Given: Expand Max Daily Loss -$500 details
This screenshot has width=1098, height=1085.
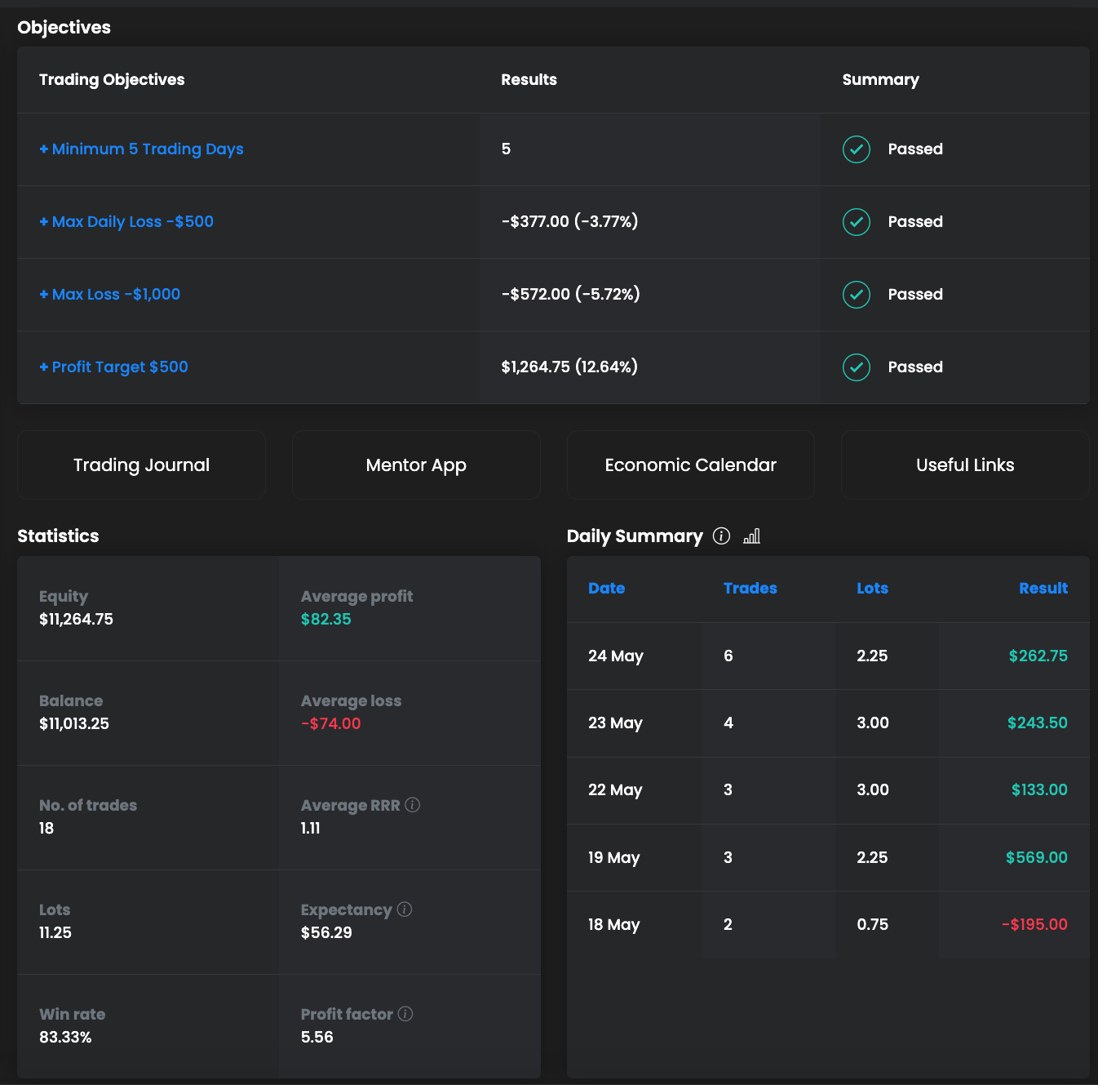Looking at the screenshot, I should point(126,222).
